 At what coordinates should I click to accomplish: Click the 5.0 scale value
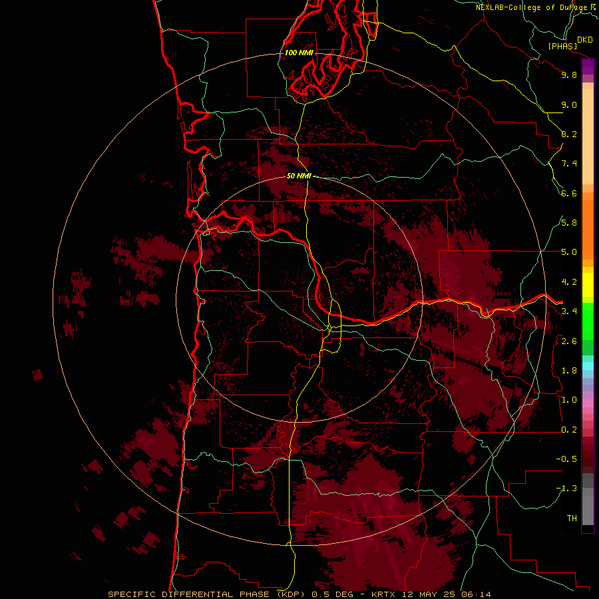(569, 252)
